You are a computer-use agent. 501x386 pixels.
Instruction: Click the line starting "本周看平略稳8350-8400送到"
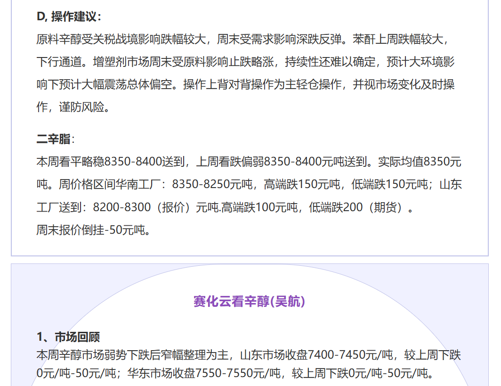[x=249, y=162]
